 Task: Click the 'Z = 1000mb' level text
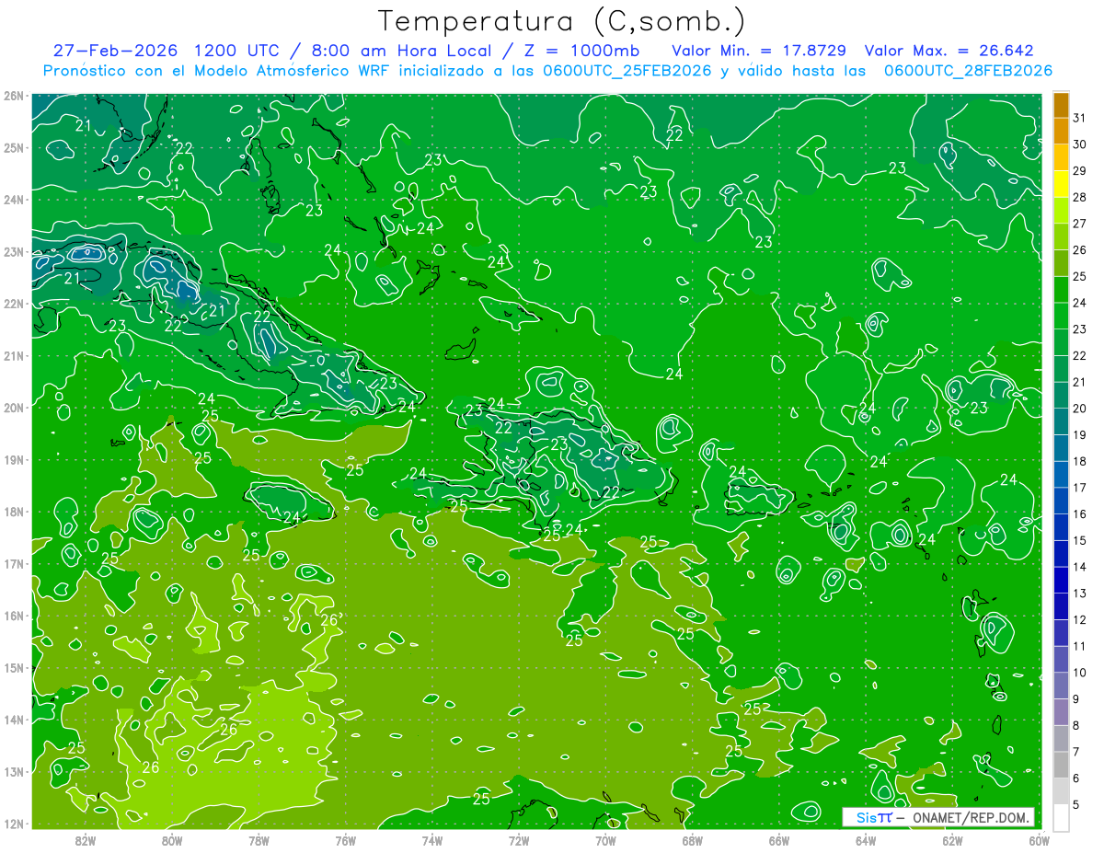point(581,51)
